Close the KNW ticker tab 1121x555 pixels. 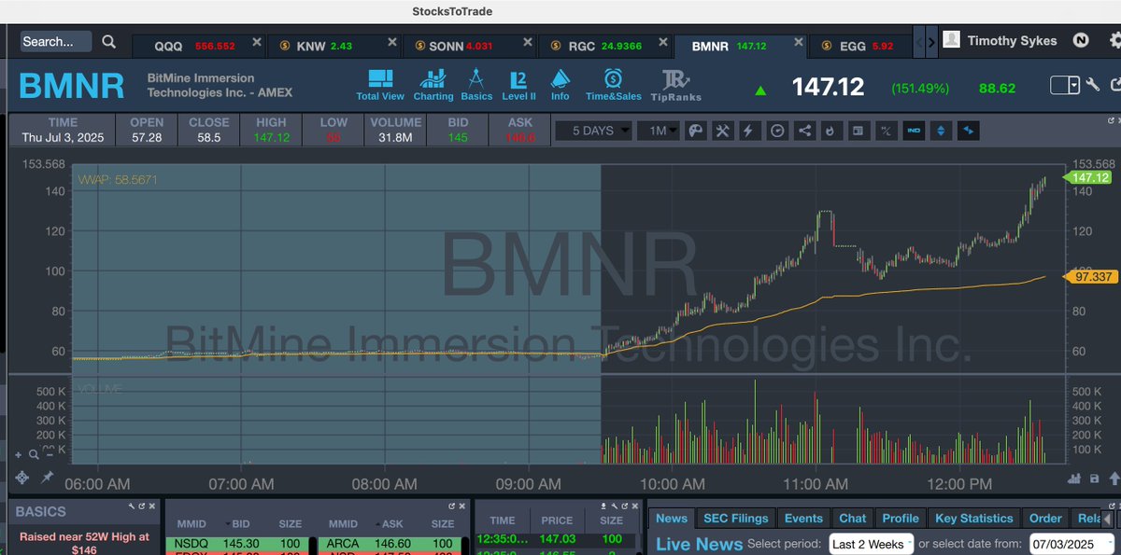[392, 43]
